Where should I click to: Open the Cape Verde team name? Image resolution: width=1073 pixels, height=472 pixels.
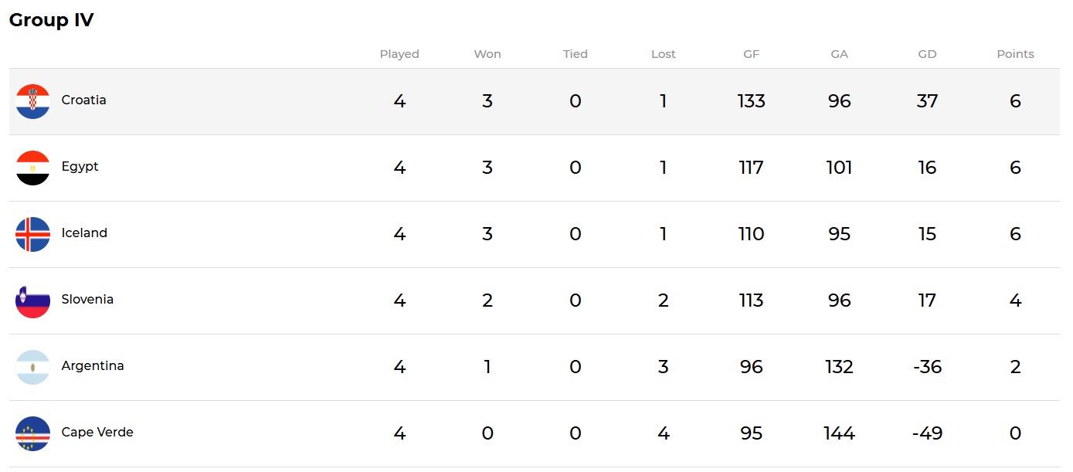click(x=97, y=433)
